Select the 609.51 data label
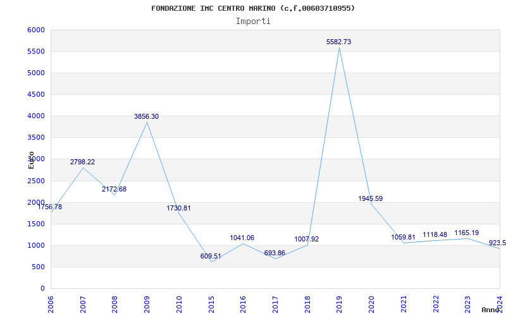The image size is (506, 316). point(211,257)
